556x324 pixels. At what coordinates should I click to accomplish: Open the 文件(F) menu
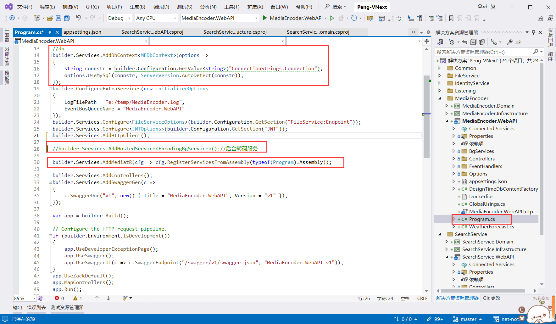pos(25,7)
